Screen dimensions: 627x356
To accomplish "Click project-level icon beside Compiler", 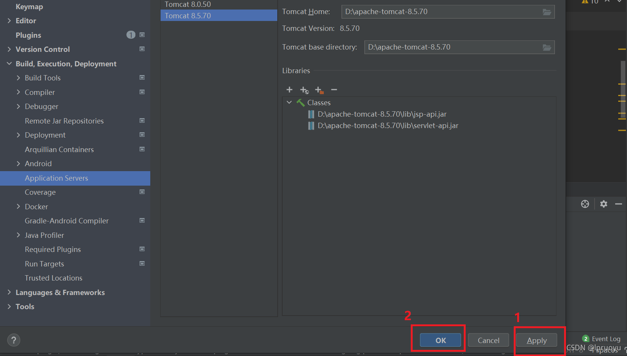I will click(x=142, y=92).
